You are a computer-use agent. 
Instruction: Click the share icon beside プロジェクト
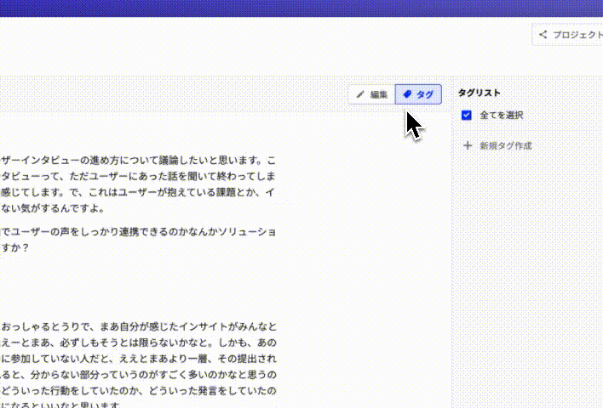(x=543, y=35)
